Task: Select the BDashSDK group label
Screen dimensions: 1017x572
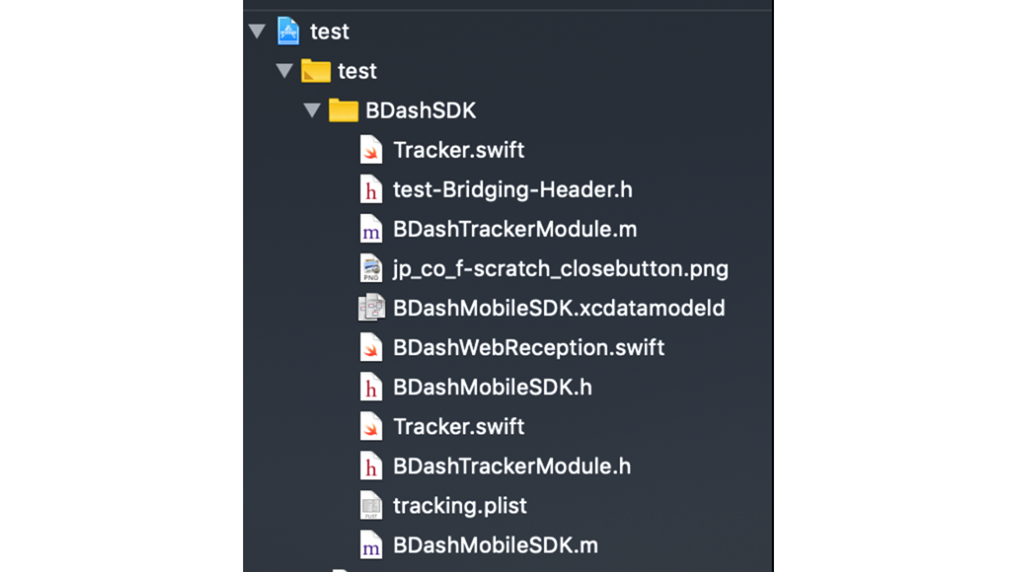Action: pos(421,110)
